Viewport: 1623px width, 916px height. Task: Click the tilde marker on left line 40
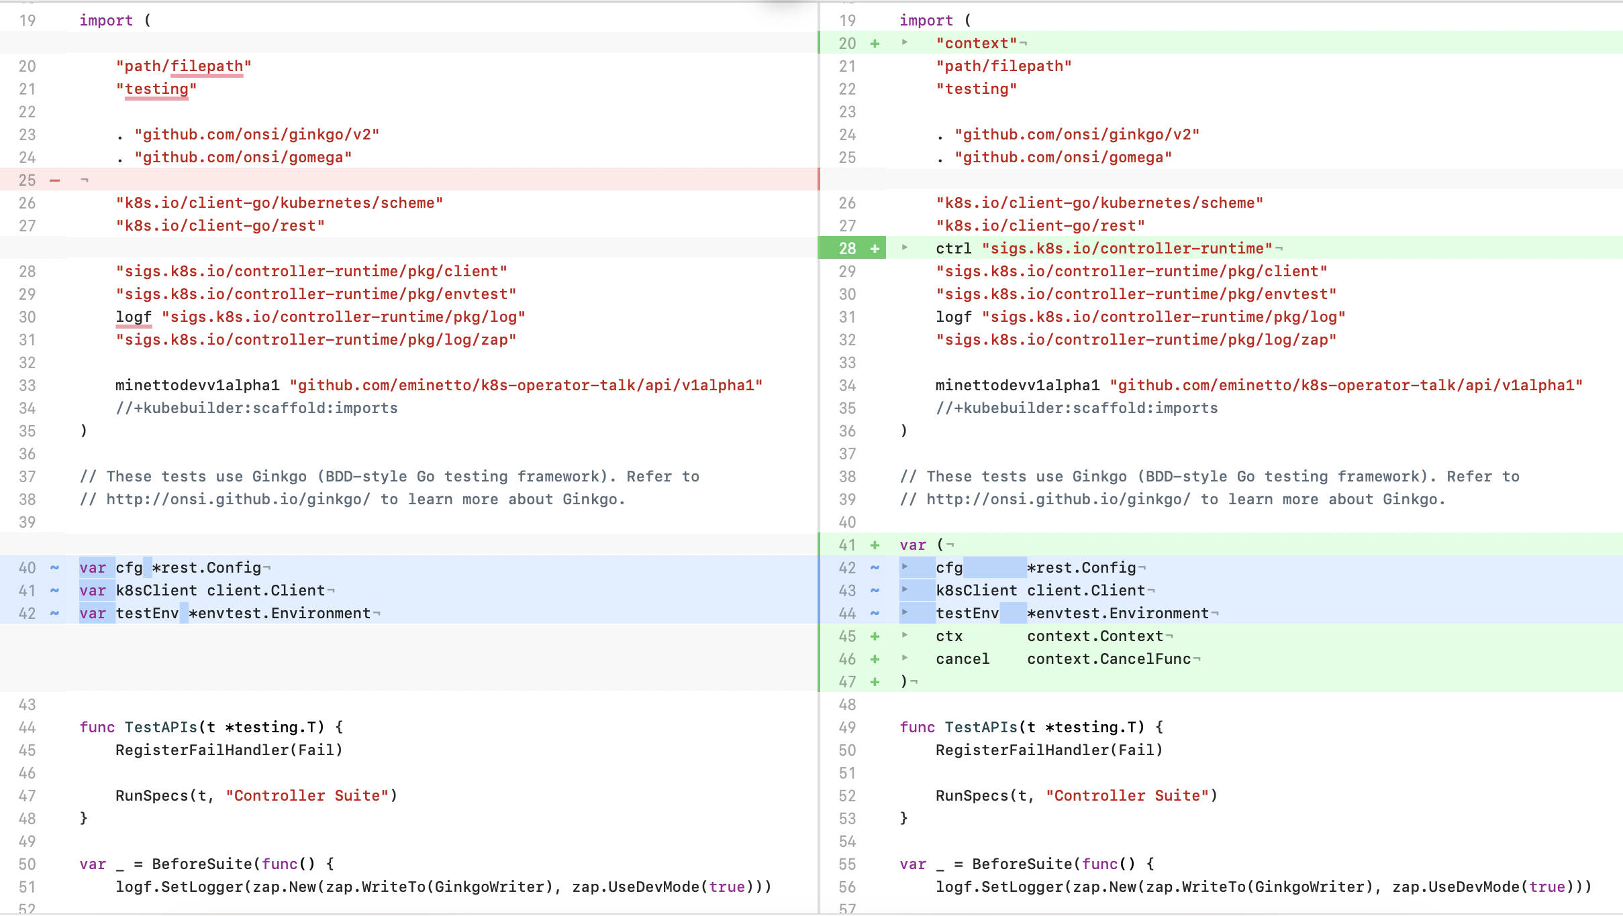click(x=55, y=568)
